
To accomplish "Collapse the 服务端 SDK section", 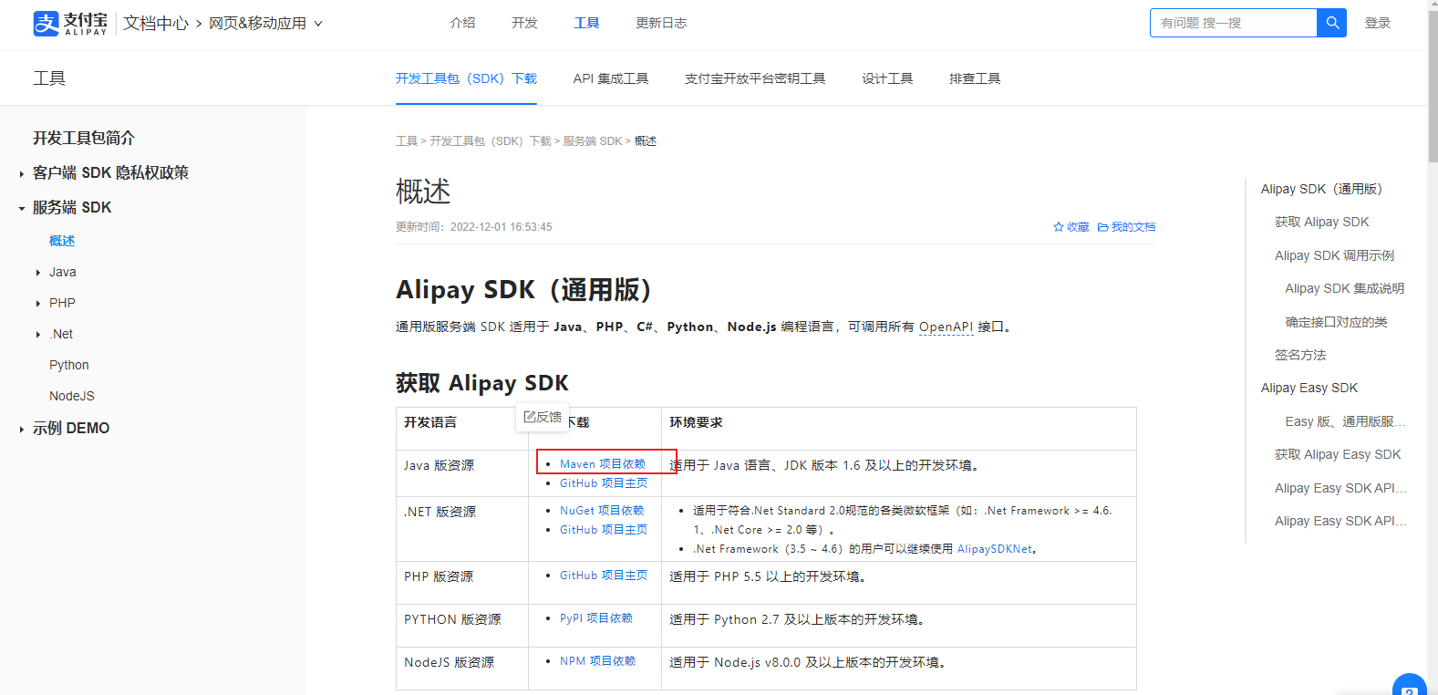I will [x=22, y=208].
